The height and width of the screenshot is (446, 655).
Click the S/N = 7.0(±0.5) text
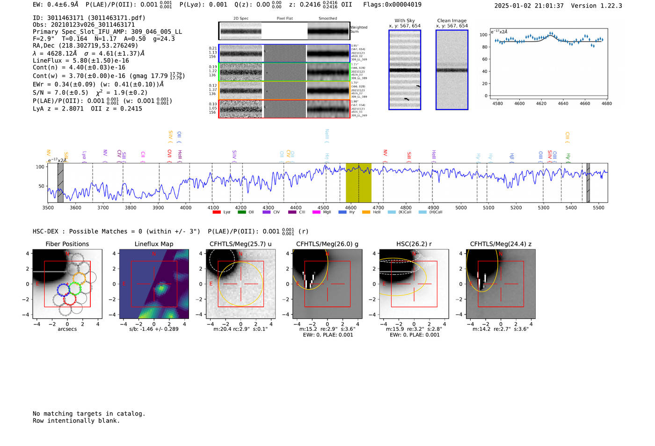click(x=60, y=93)
